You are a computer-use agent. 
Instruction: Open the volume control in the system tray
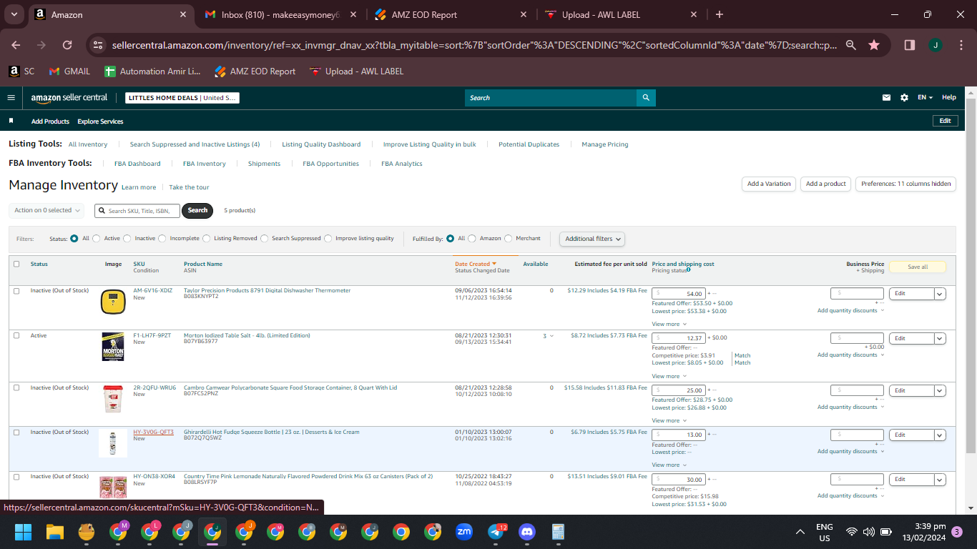tap(869, 532)
